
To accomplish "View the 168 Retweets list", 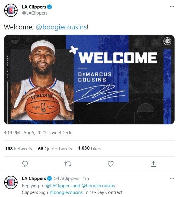I will [x=18, y=149].
